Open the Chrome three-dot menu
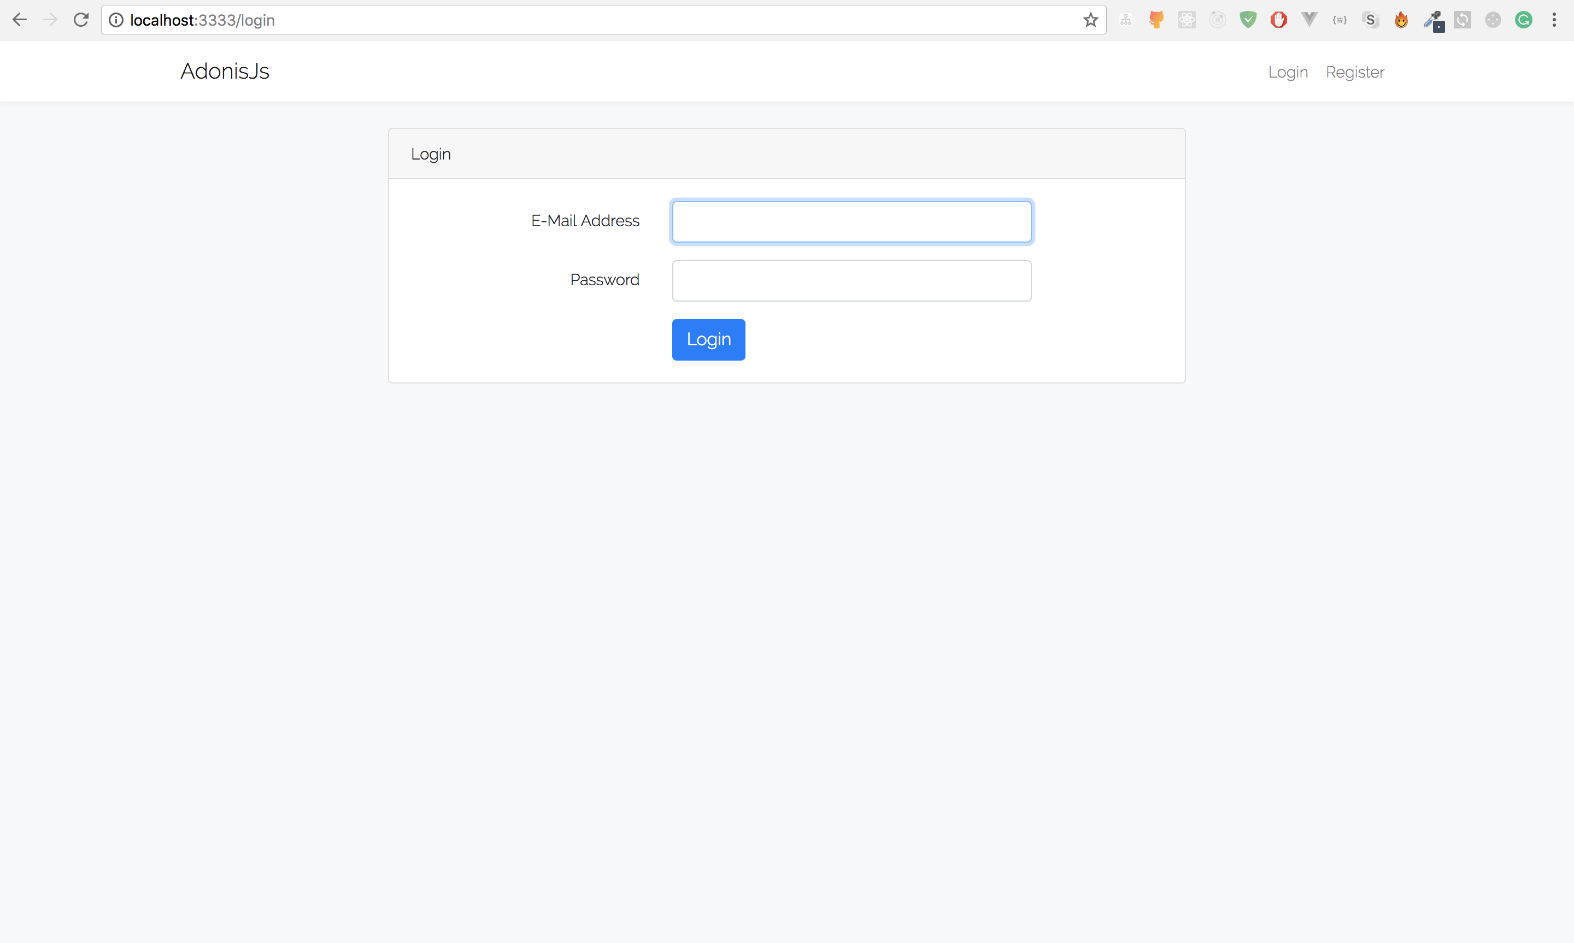 [1554, 20]
